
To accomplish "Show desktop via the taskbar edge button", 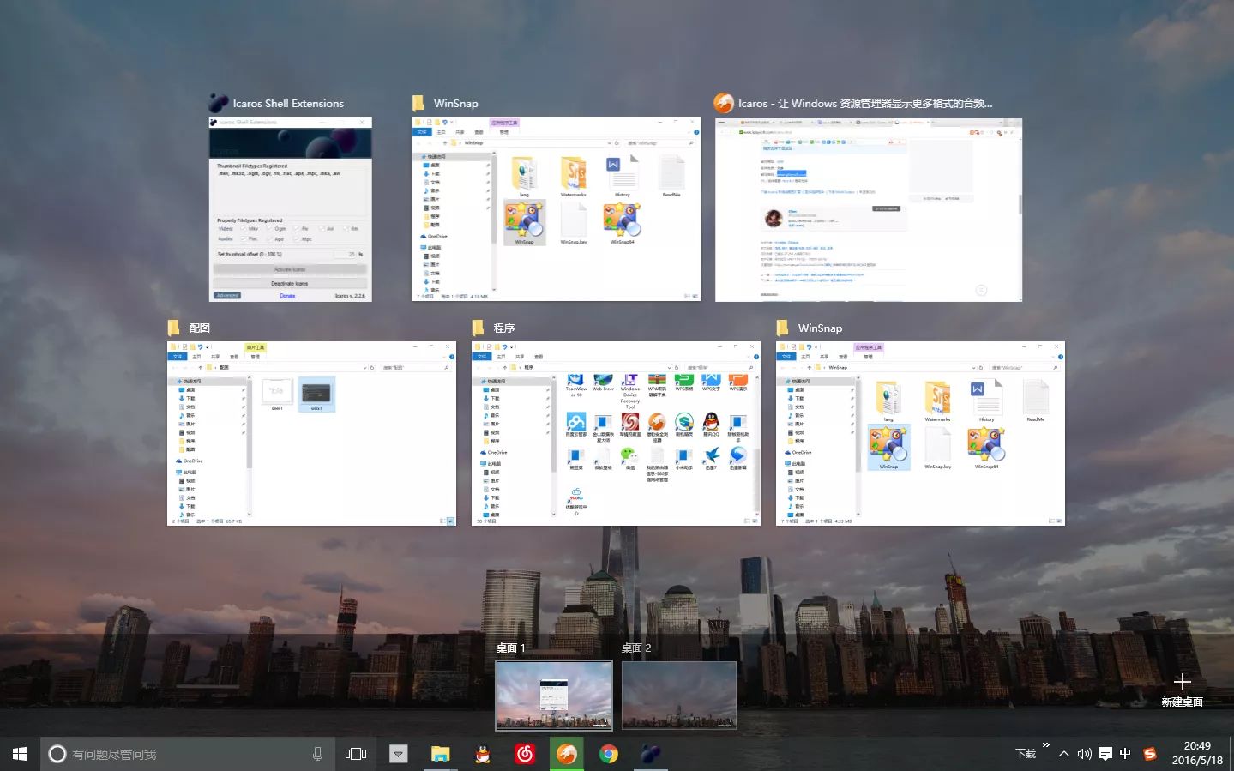I will tap(1231, 754).
